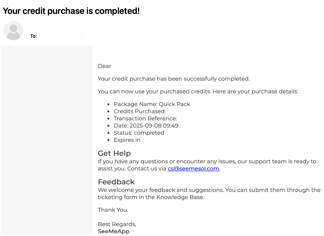Screen dimensions: 324x236
Task: Click the "Expires in" list item
Action: 127,140
